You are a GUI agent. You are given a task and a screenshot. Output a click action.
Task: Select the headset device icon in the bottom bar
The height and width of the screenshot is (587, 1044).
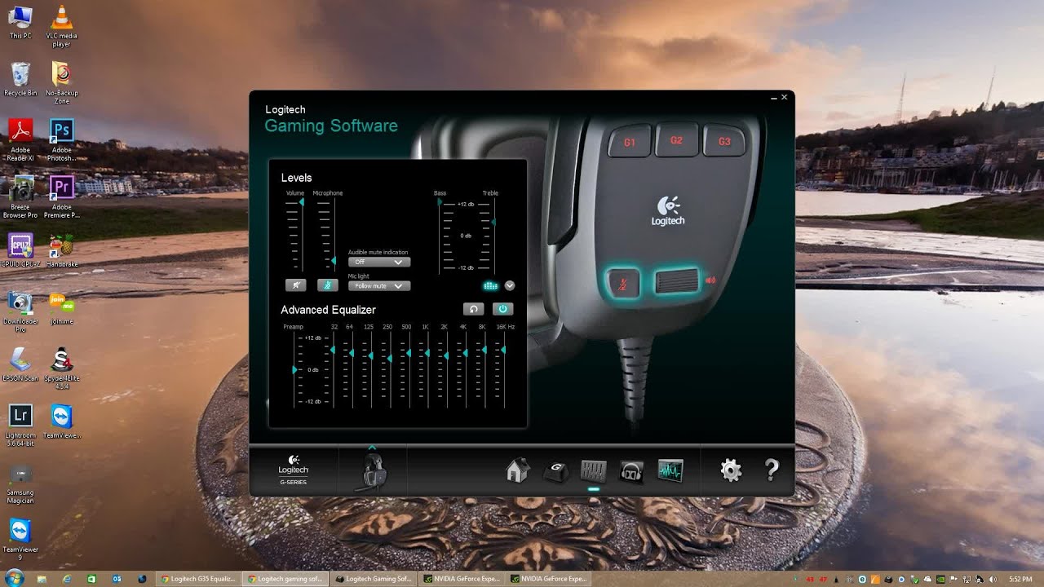coord(373,471)
